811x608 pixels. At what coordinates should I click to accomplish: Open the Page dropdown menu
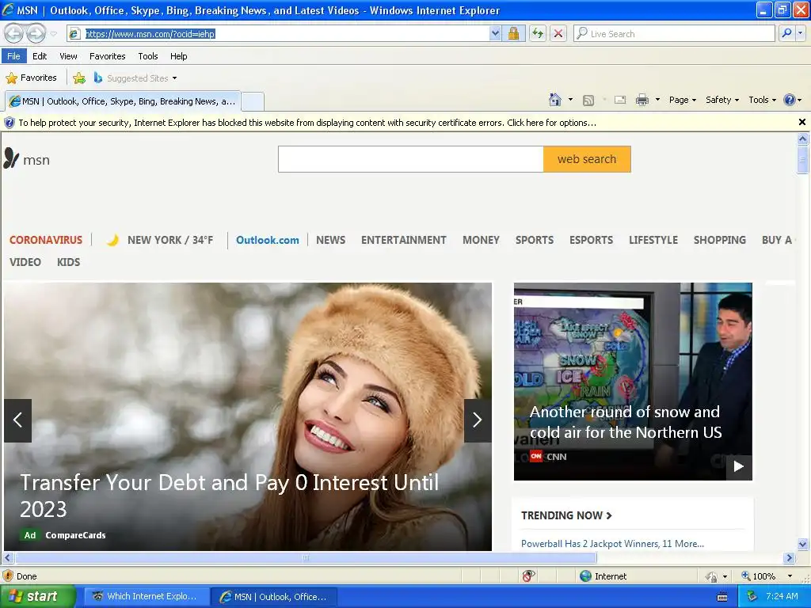(682, 100)
